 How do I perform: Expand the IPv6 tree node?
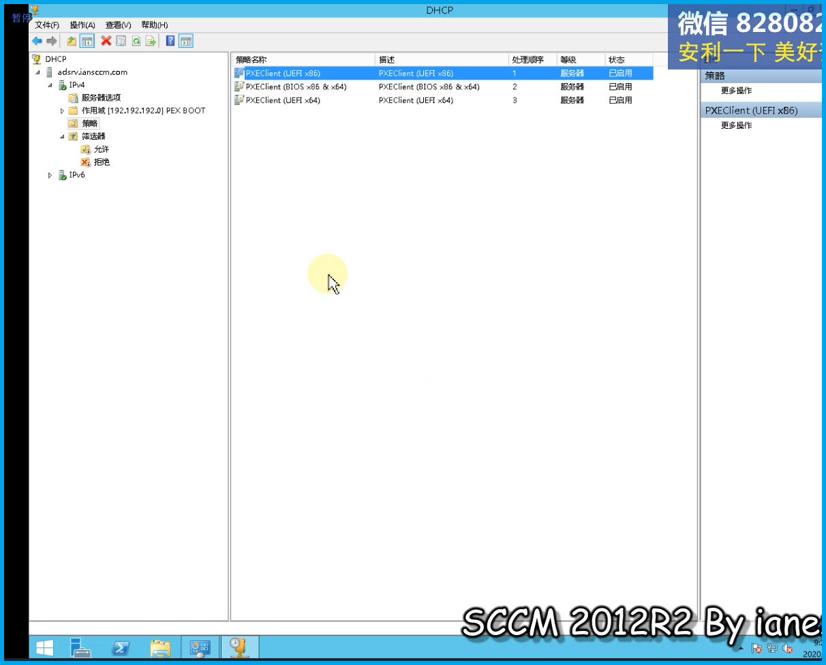[x=50, y=175]
